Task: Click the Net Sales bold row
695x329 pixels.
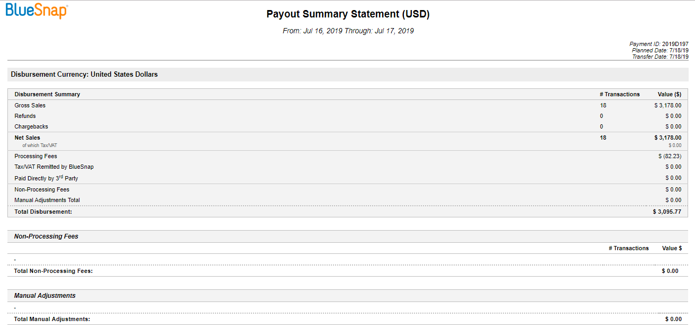Action: [x=348, y=138]
